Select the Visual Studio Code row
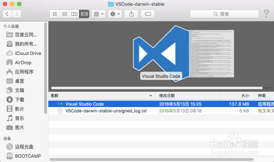The width and height of the screenshot is (274, 162). pos(161,104)
